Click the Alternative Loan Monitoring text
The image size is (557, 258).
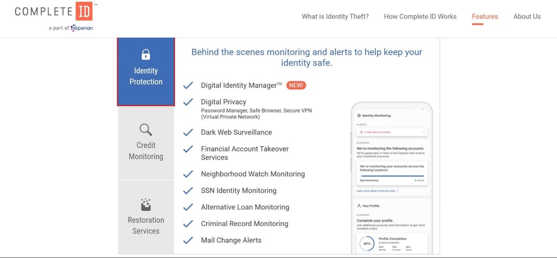pyautogui.click(x=245, y=207)
